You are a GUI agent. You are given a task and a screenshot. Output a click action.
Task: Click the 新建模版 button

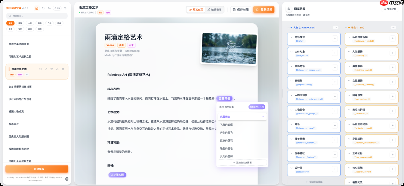[37, 169]
